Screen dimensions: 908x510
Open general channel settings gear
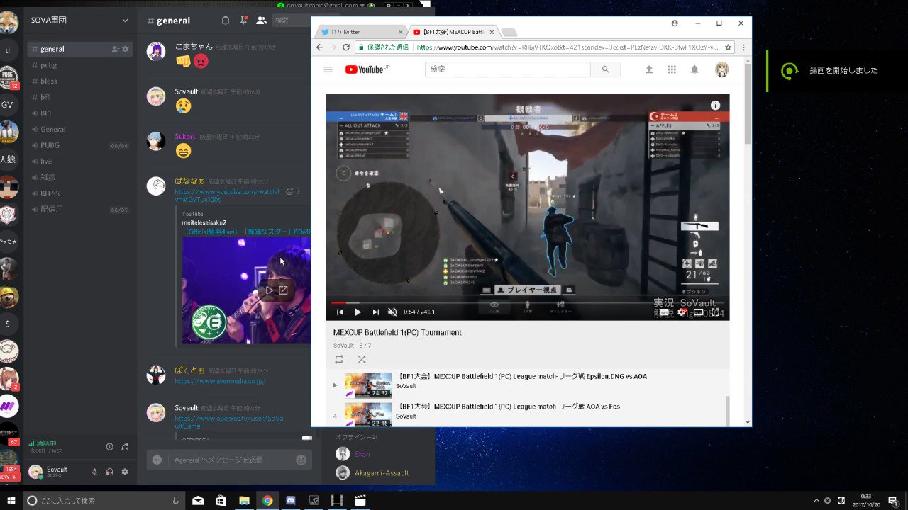(x=126, y=49)
